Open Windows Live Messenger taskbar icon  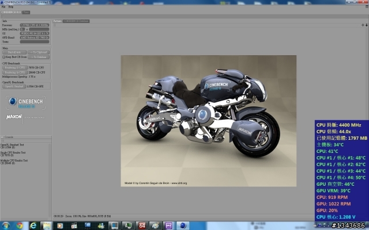101,226
